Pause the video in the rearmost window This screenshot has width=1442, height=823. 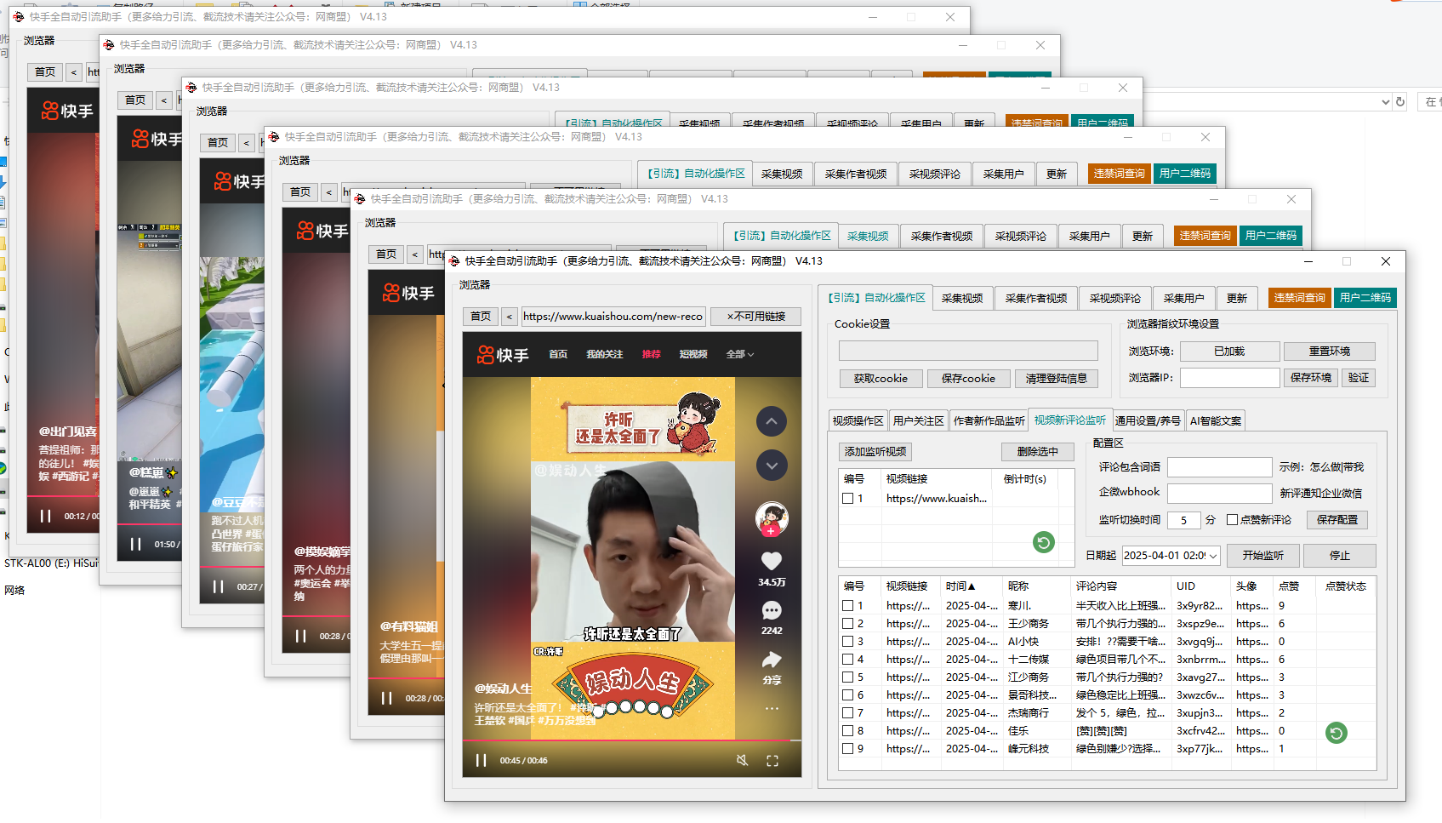click(46, 516)
